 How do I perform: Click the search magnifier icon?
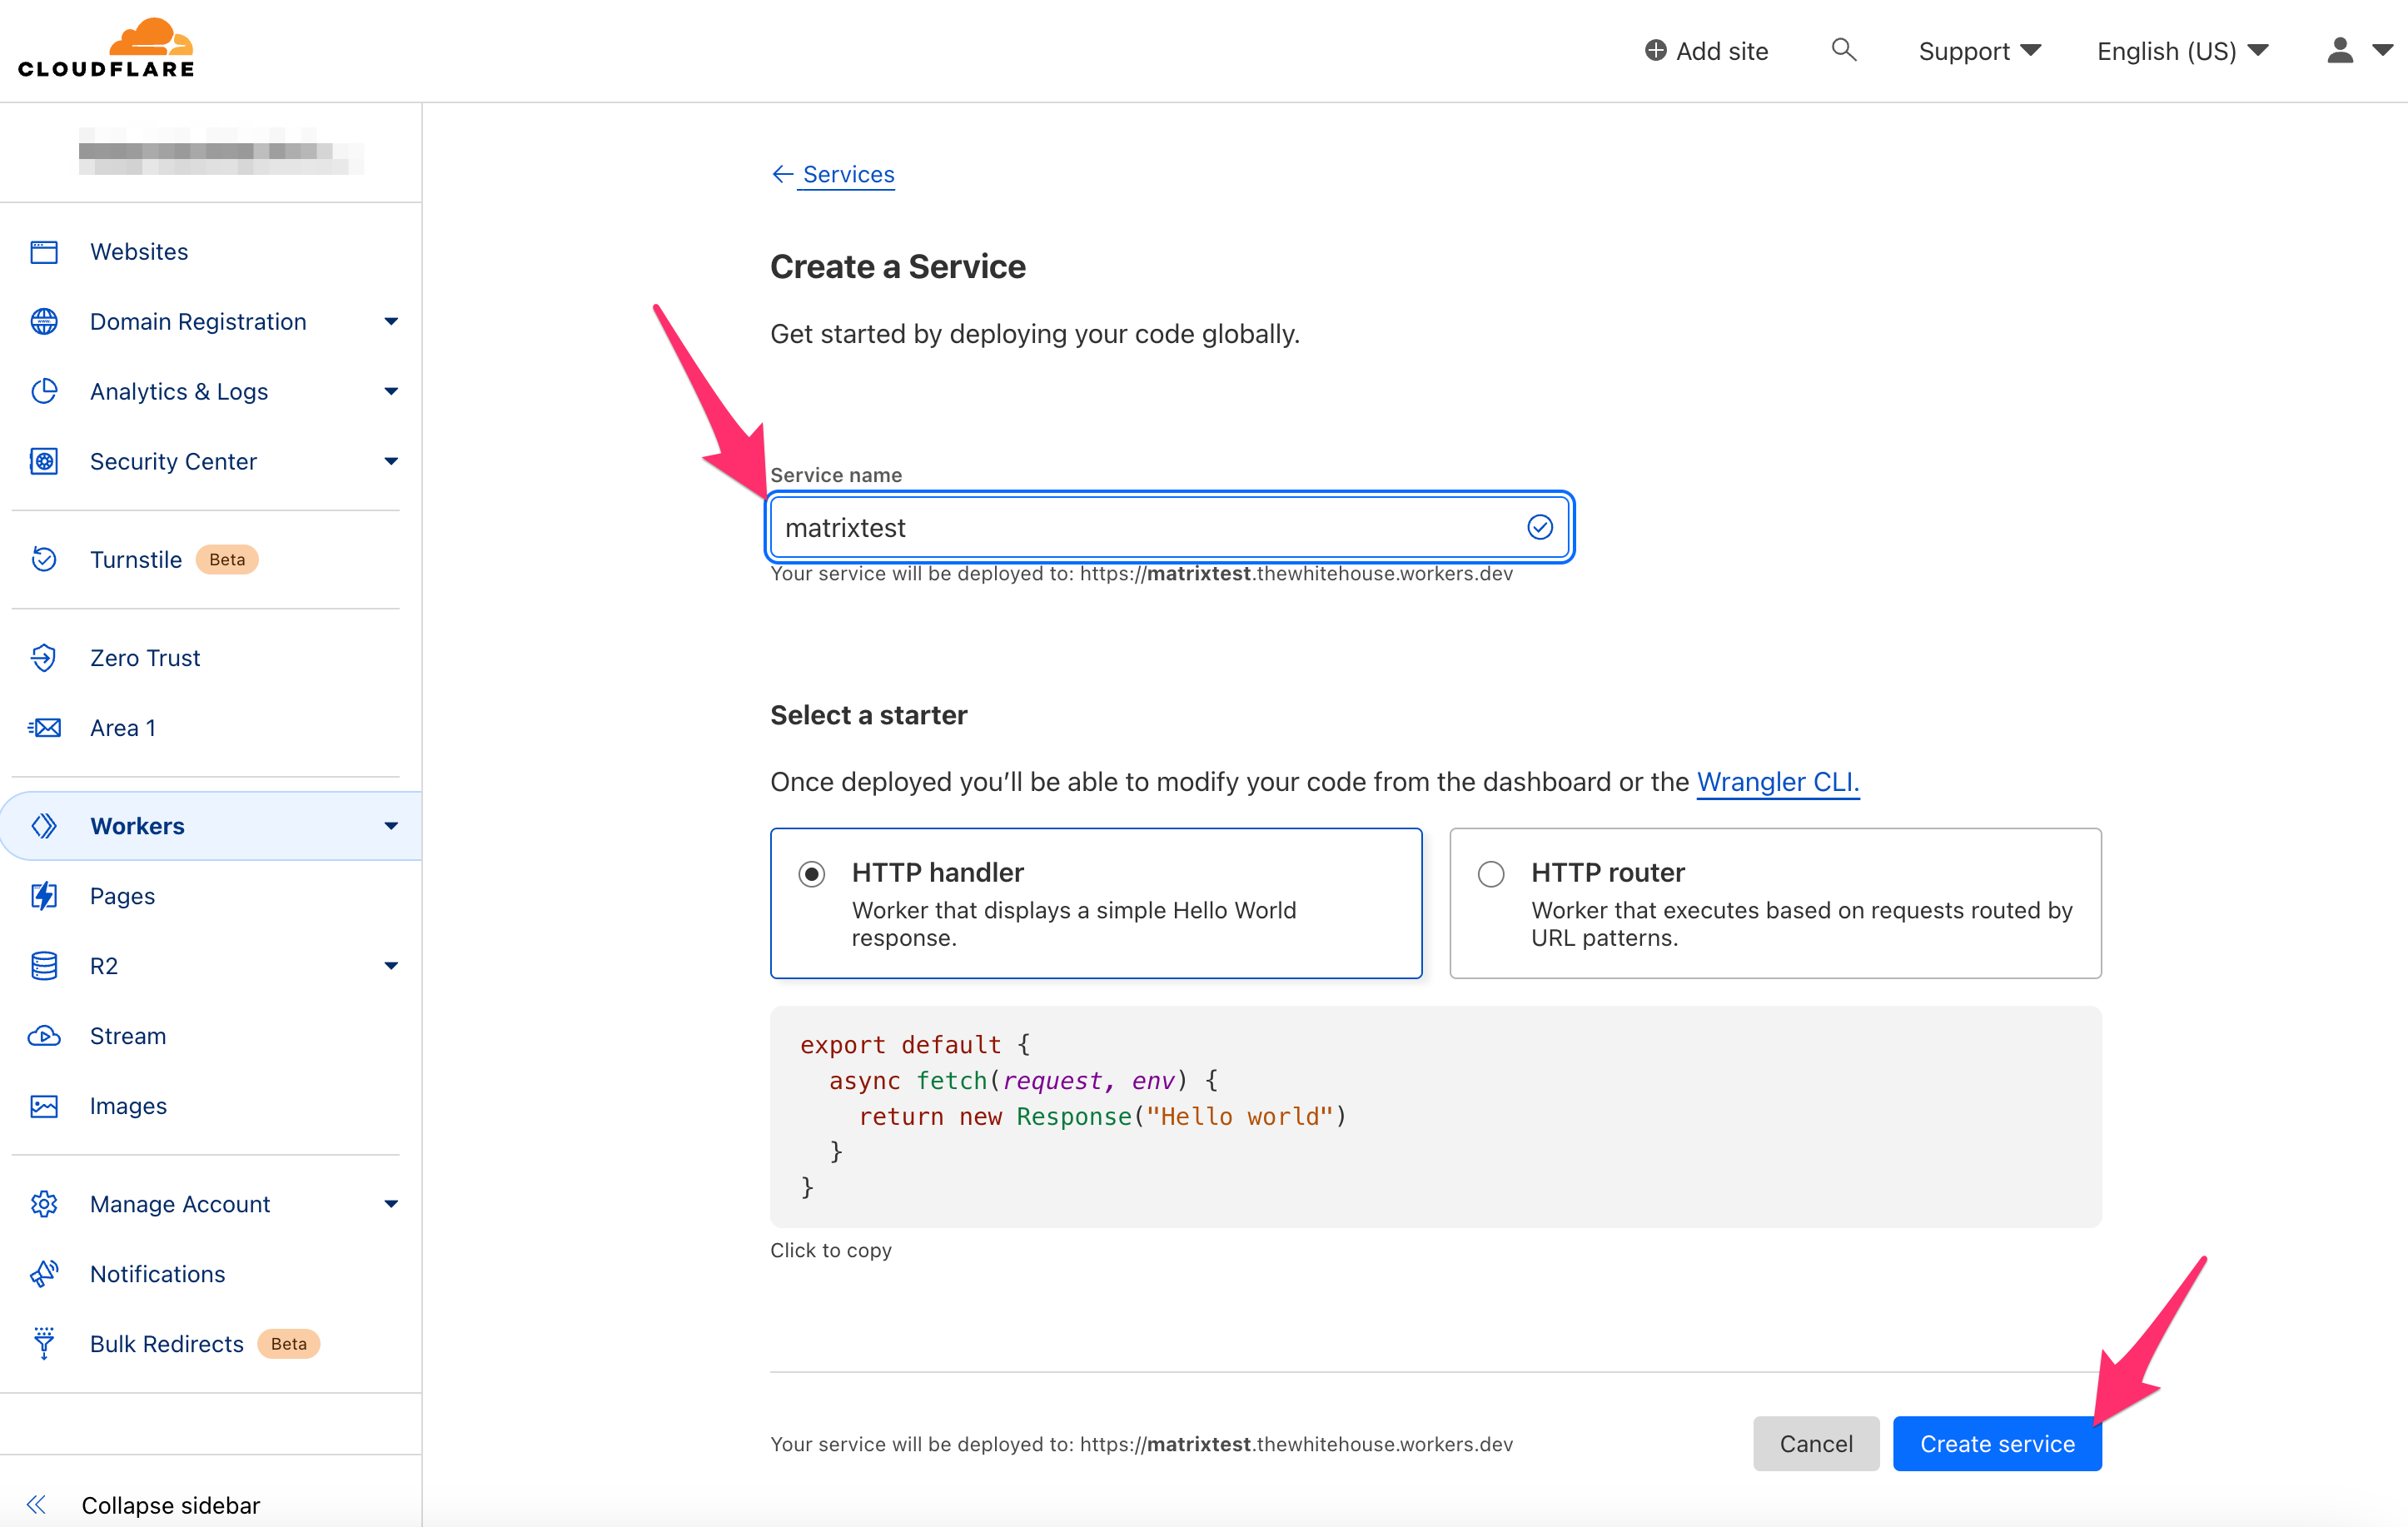(1843, 50)
